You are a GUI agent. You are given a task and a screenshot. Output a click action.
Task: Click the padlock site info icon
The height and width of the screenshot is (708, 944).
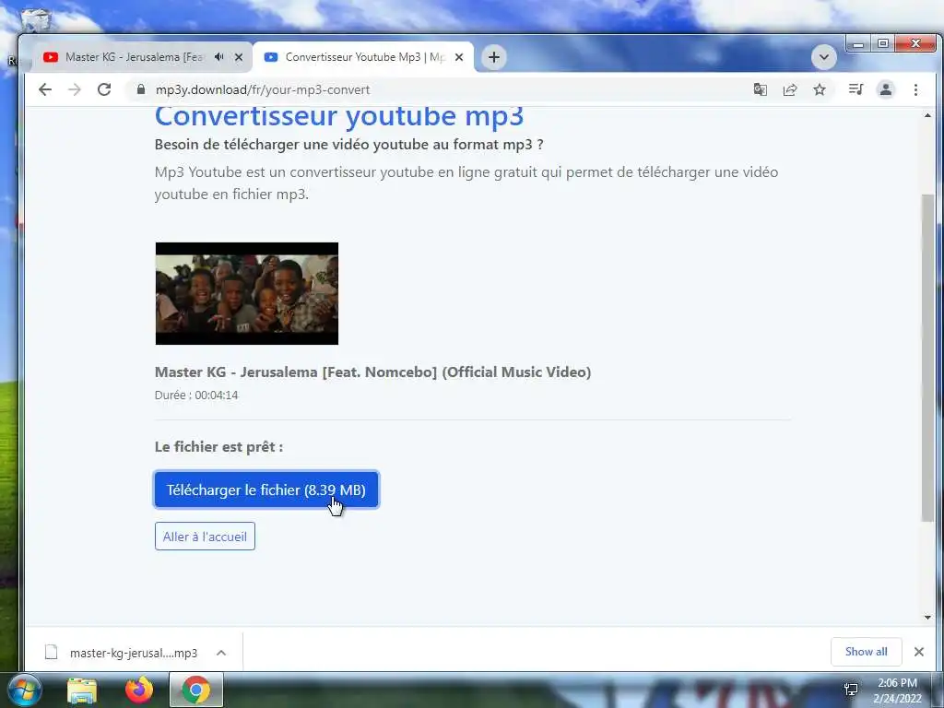coord(141,89)
